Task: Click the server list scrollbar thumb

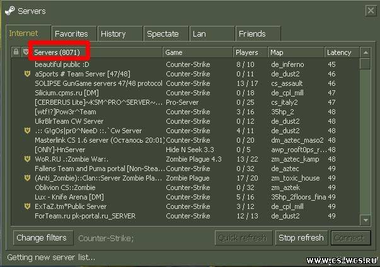Action: click(x=366, y=64)
